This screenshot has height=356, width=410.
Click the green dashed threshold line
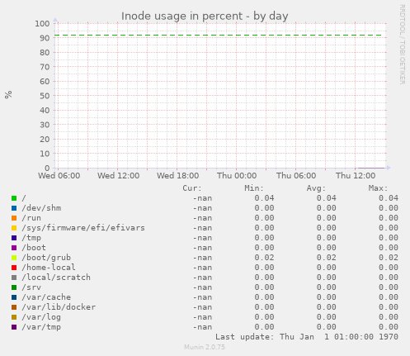pos(218,36)
